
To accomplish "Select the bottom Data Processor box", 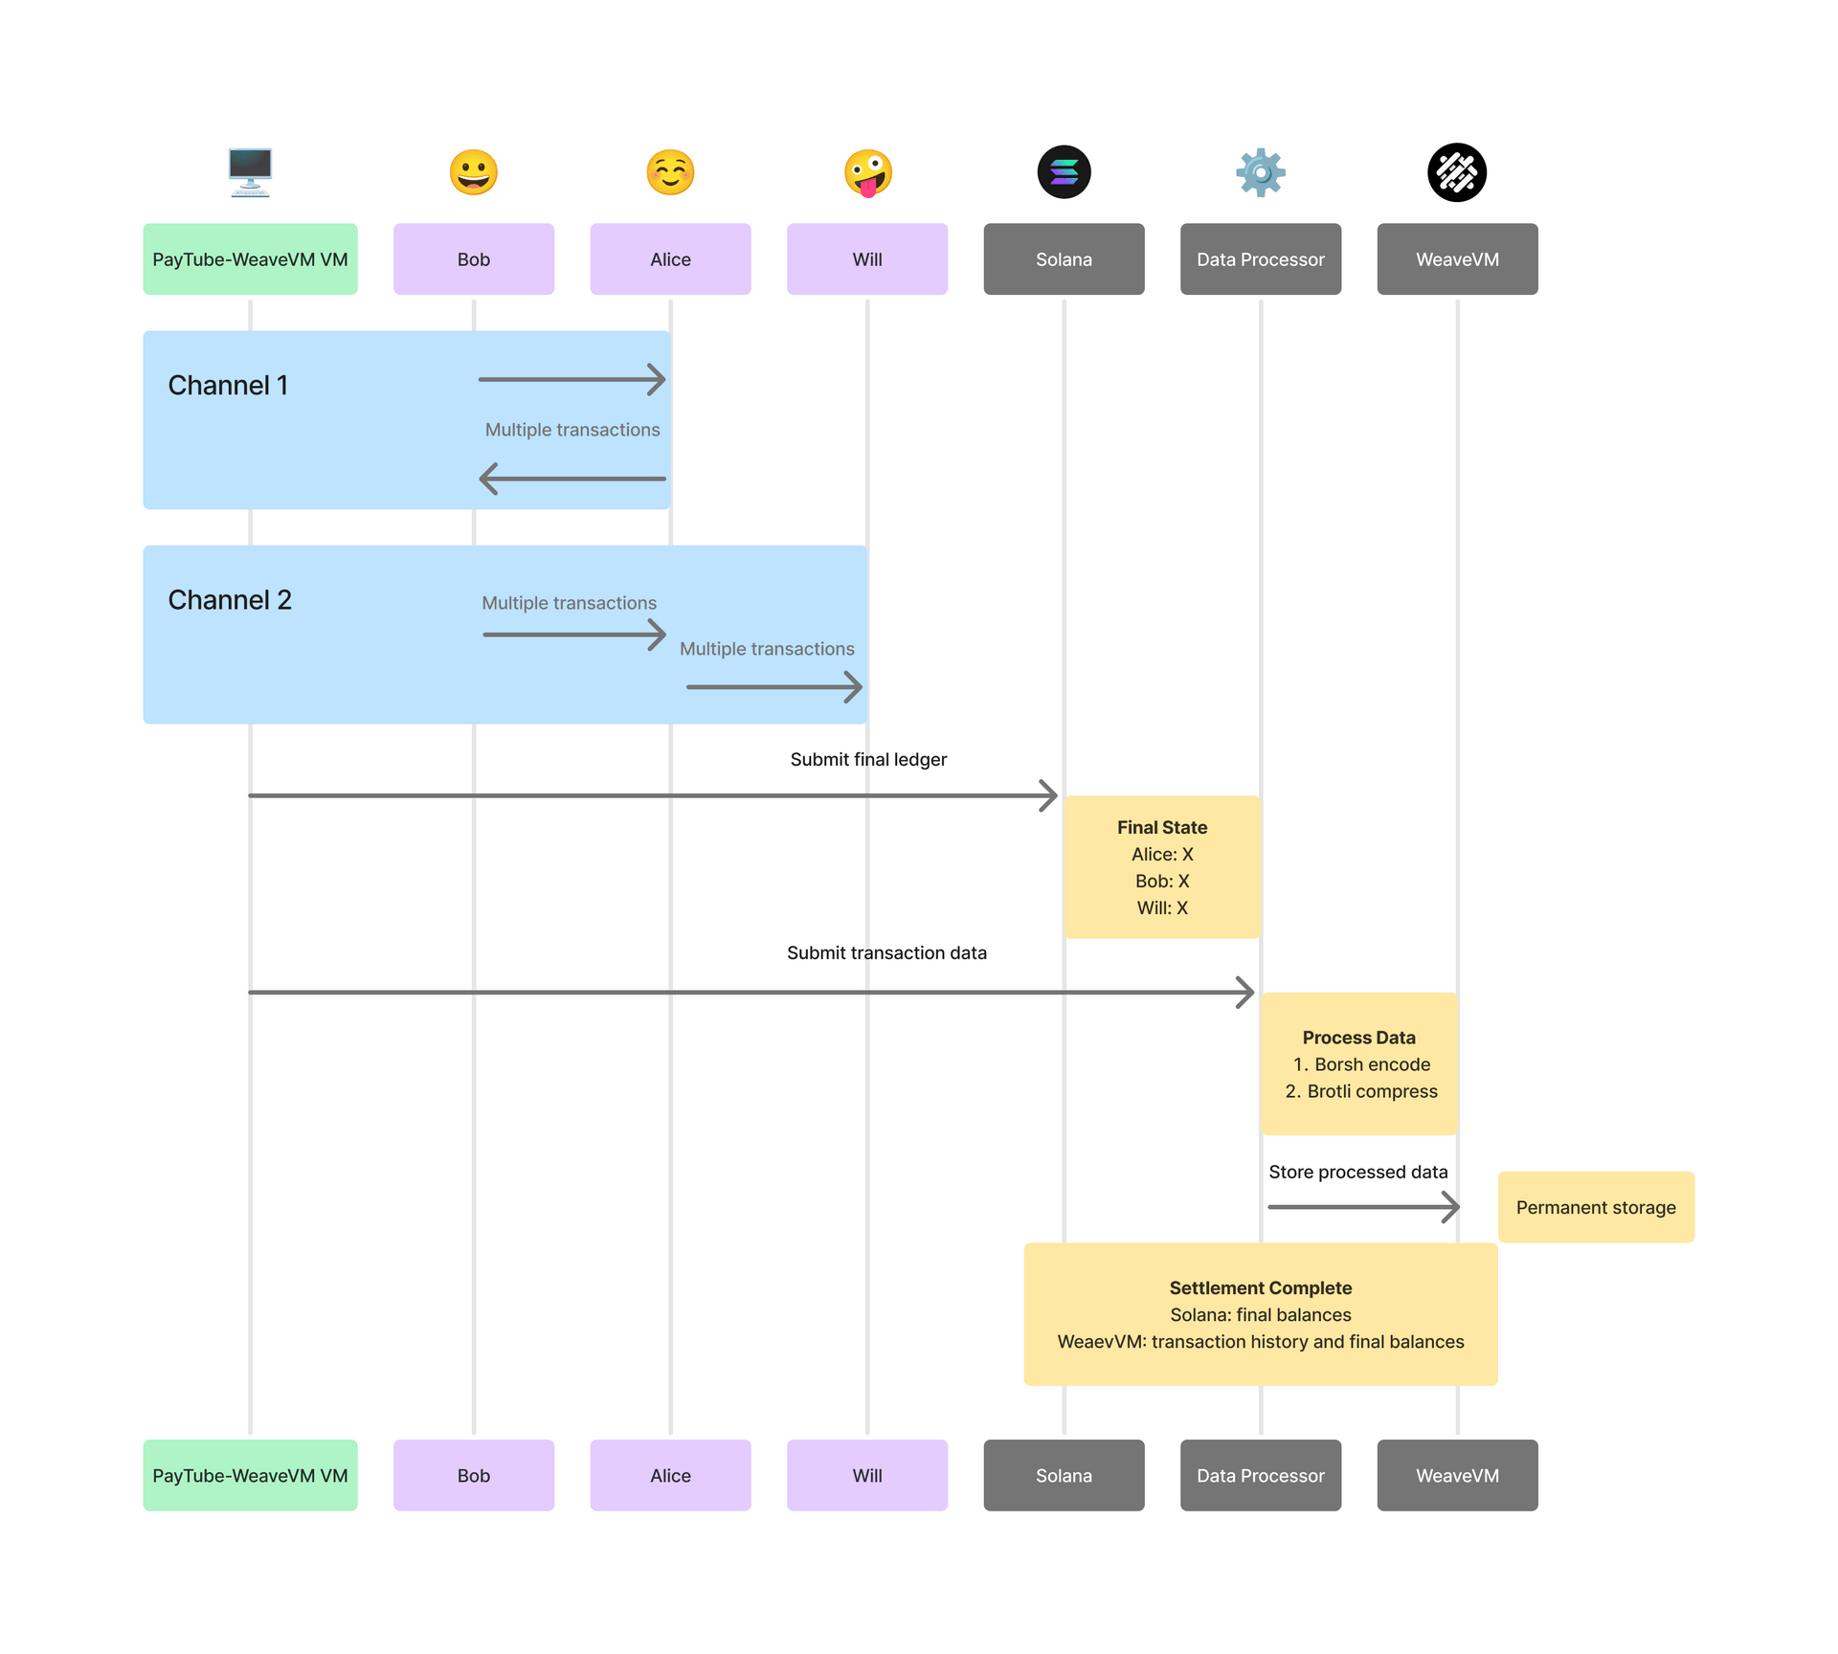I will (x=1261, y=1475).
